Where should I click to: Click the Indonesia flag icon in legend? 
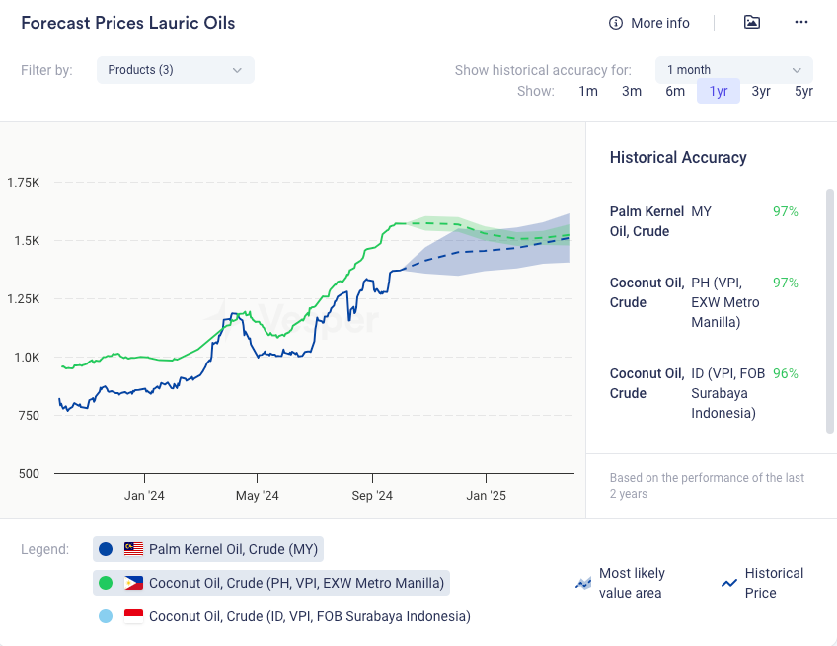pos(134,616)
